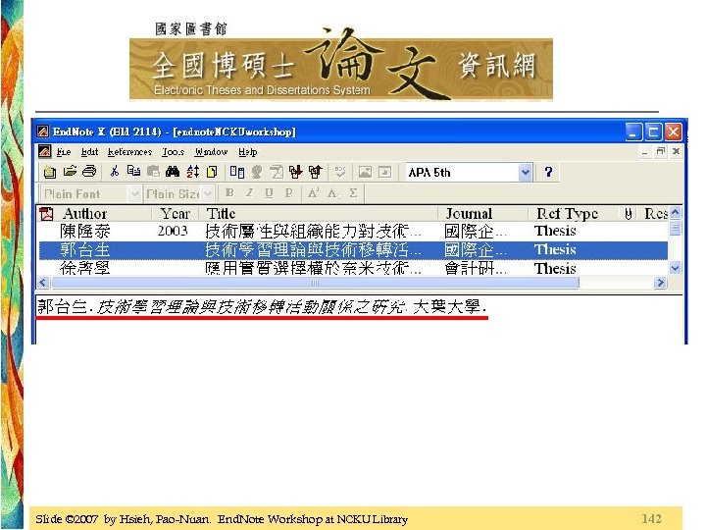Click the EndNote icon on the menu bar

[44, 151]
